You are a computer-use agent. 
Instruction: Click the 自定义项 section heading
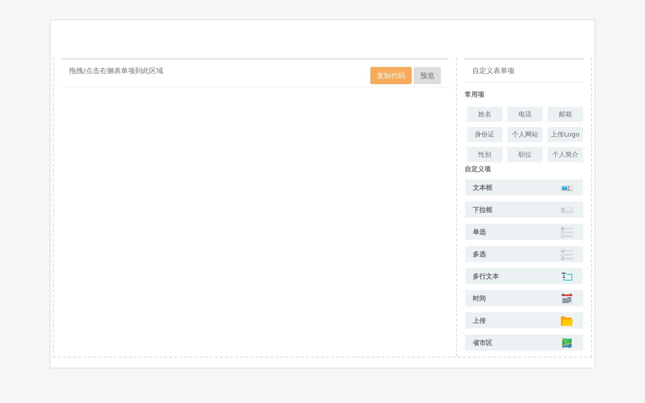click(x=478, y=169)
